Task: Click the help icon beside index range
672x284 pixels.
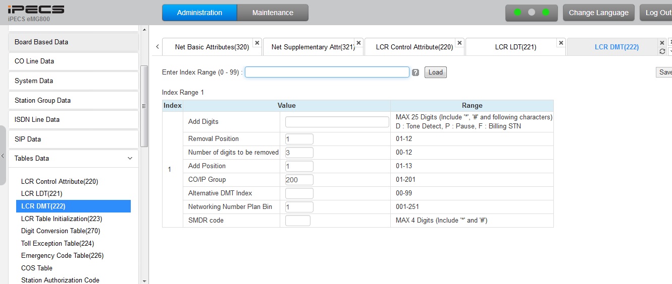Action: [x=416, y=73]
